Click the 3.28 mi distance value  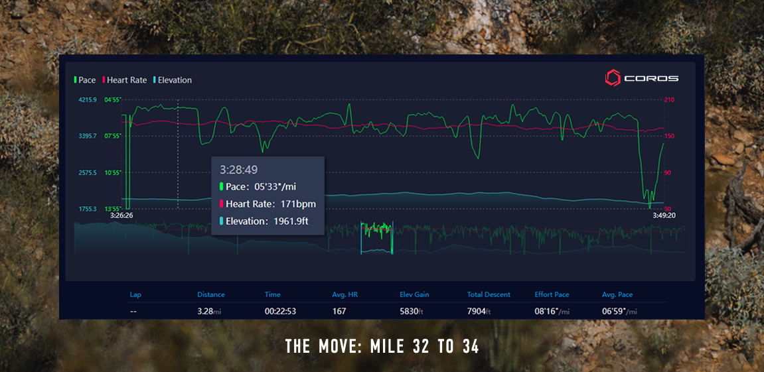[210, 312]
